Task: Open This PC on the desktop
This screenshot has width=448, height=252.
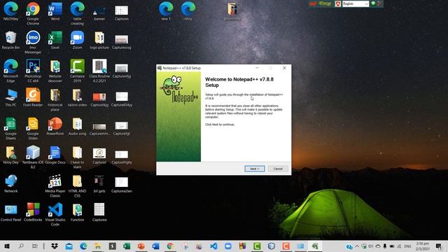Action: pos(11,98)
